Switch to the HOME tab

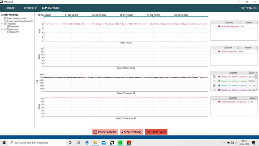(10, 8)
